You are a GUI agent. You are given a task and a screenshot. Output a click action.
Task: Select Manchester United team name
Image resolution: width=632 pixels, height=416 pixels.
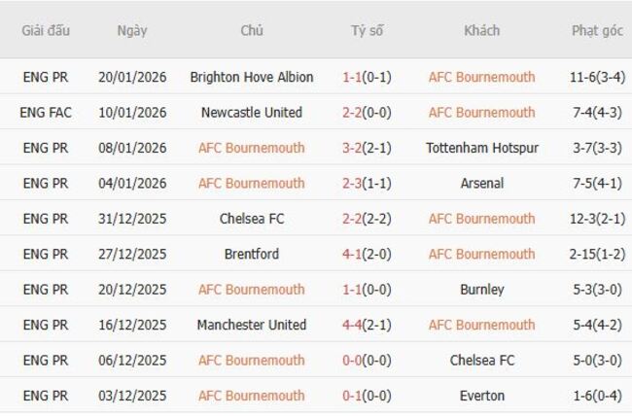click(x=252, y=325)
